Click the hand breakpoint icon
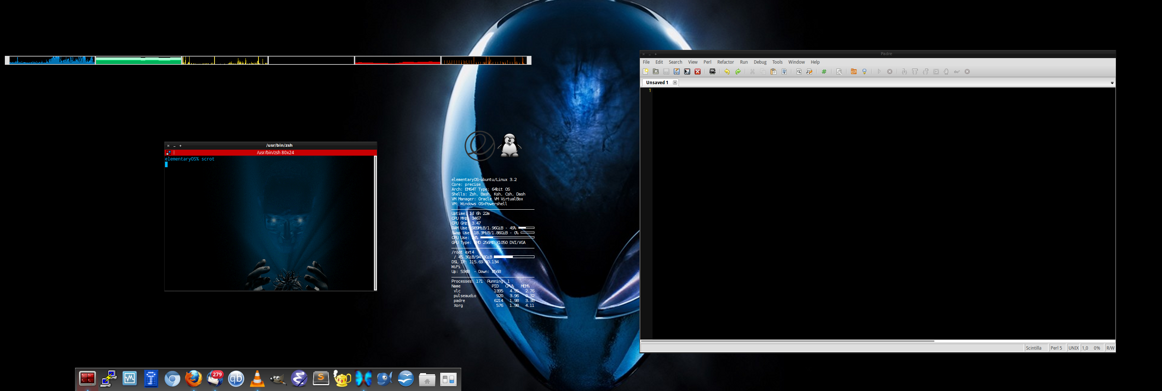The width and height of the screenshot is (1162, 391). tap(946, 72)
